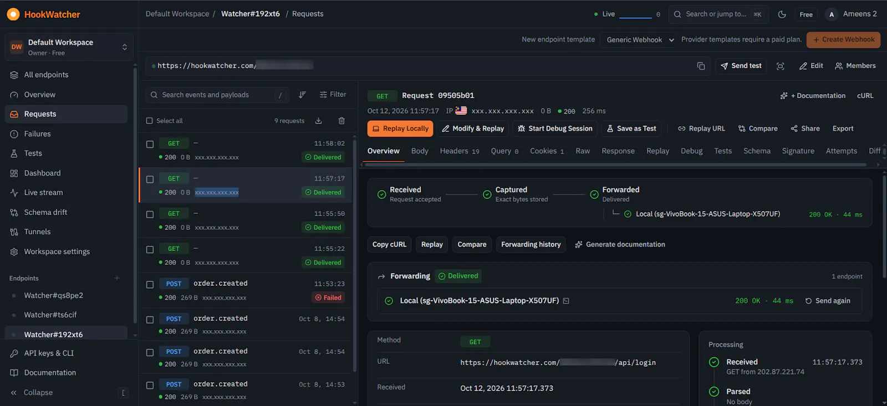Open API keys & CLI page
This screenshot has width=887, height=406.
tap(67, 353)
